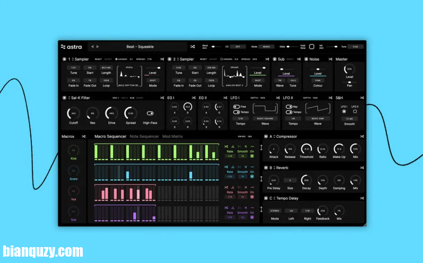Randomize the S&H section

point(362,98)
